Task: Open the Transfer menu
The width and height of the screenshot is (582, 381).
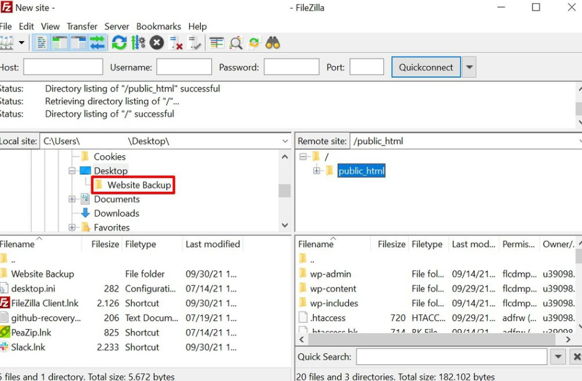Action: [82, 26]
